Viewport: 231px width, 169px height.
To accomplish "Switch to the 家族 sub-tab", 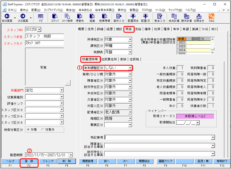I will pos(123,59).
